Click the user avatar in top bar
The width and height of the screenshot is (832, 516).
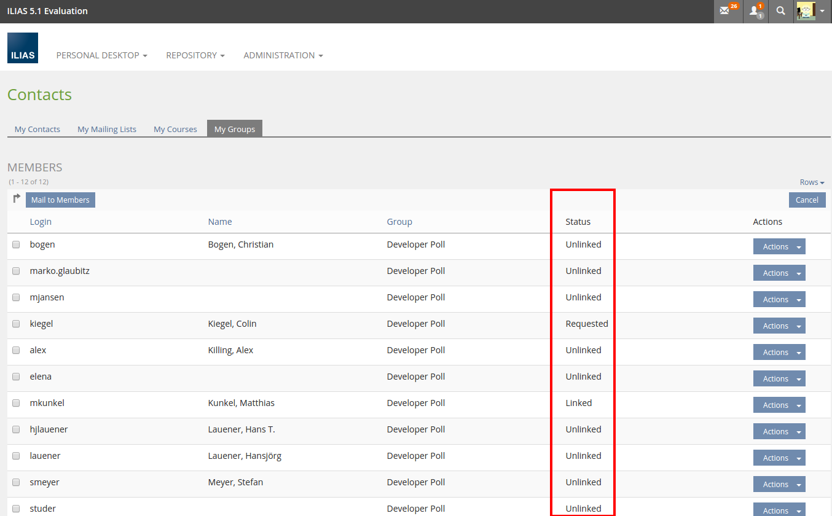click(806, 11)
